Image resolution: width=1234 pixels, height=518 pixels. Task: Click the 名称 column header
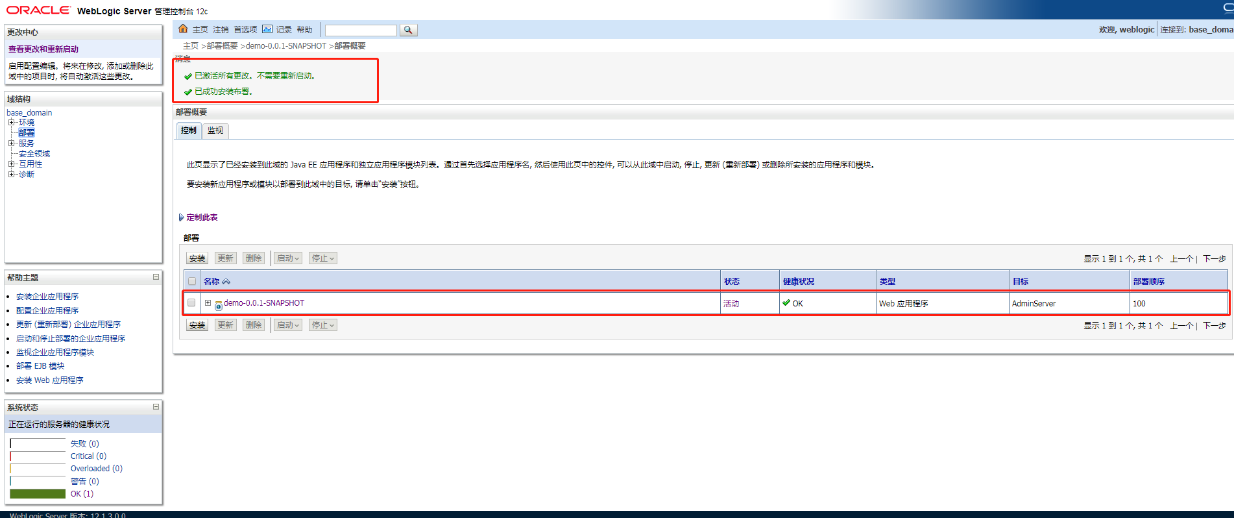point(212,282)
